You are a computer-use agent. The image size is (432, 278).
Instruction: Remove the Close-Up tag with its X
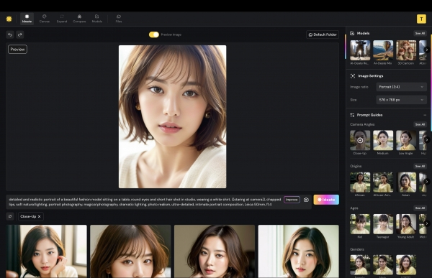(40, 217)
